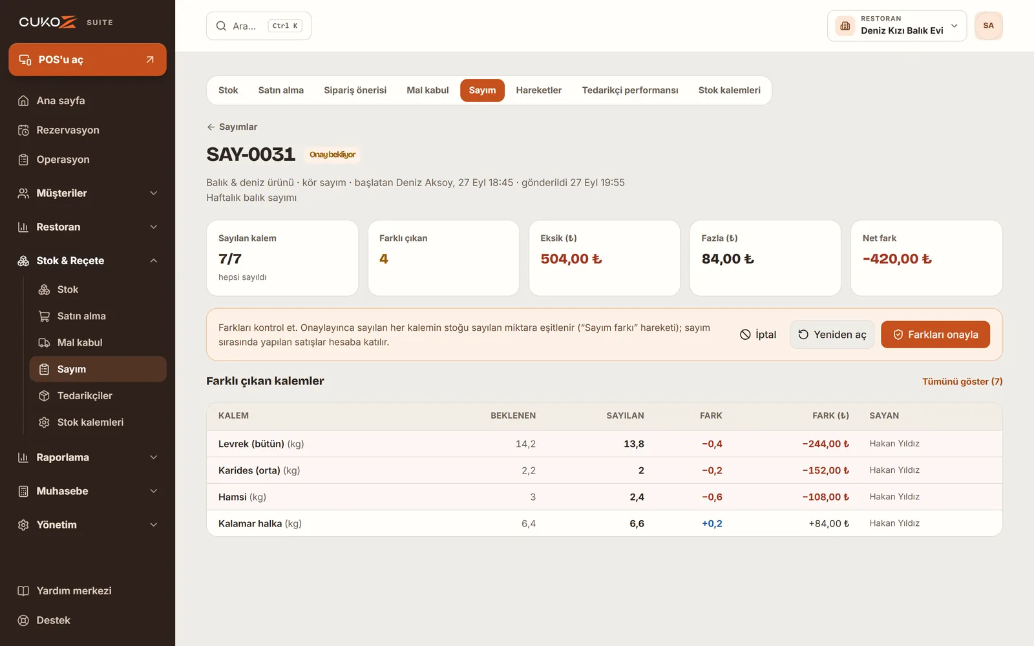This screenshot has height=646, width=1034.
Task: Expand the Raporlama section
Action: click(87, 457)
